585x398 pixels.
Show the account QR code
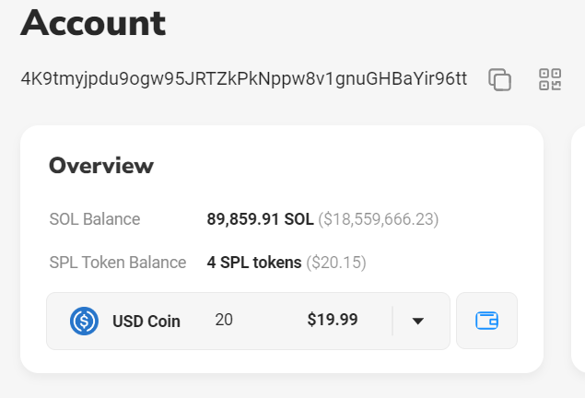click(x=550, y=80)
